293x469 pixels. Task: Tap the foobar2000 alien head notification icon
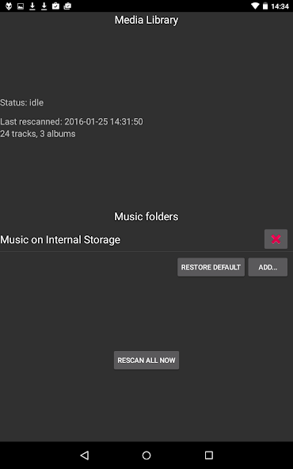tap(9, 6)
